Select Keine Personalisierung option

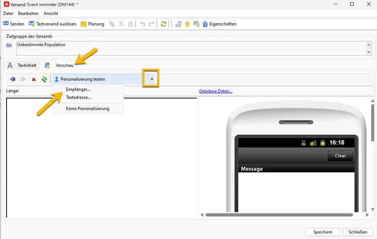pos(87,109)
